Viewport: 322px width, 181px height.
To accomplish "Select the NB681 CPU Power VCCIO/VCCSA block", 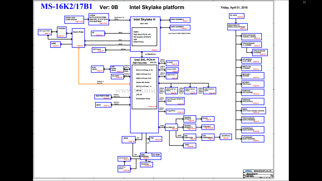I will 254,111.
